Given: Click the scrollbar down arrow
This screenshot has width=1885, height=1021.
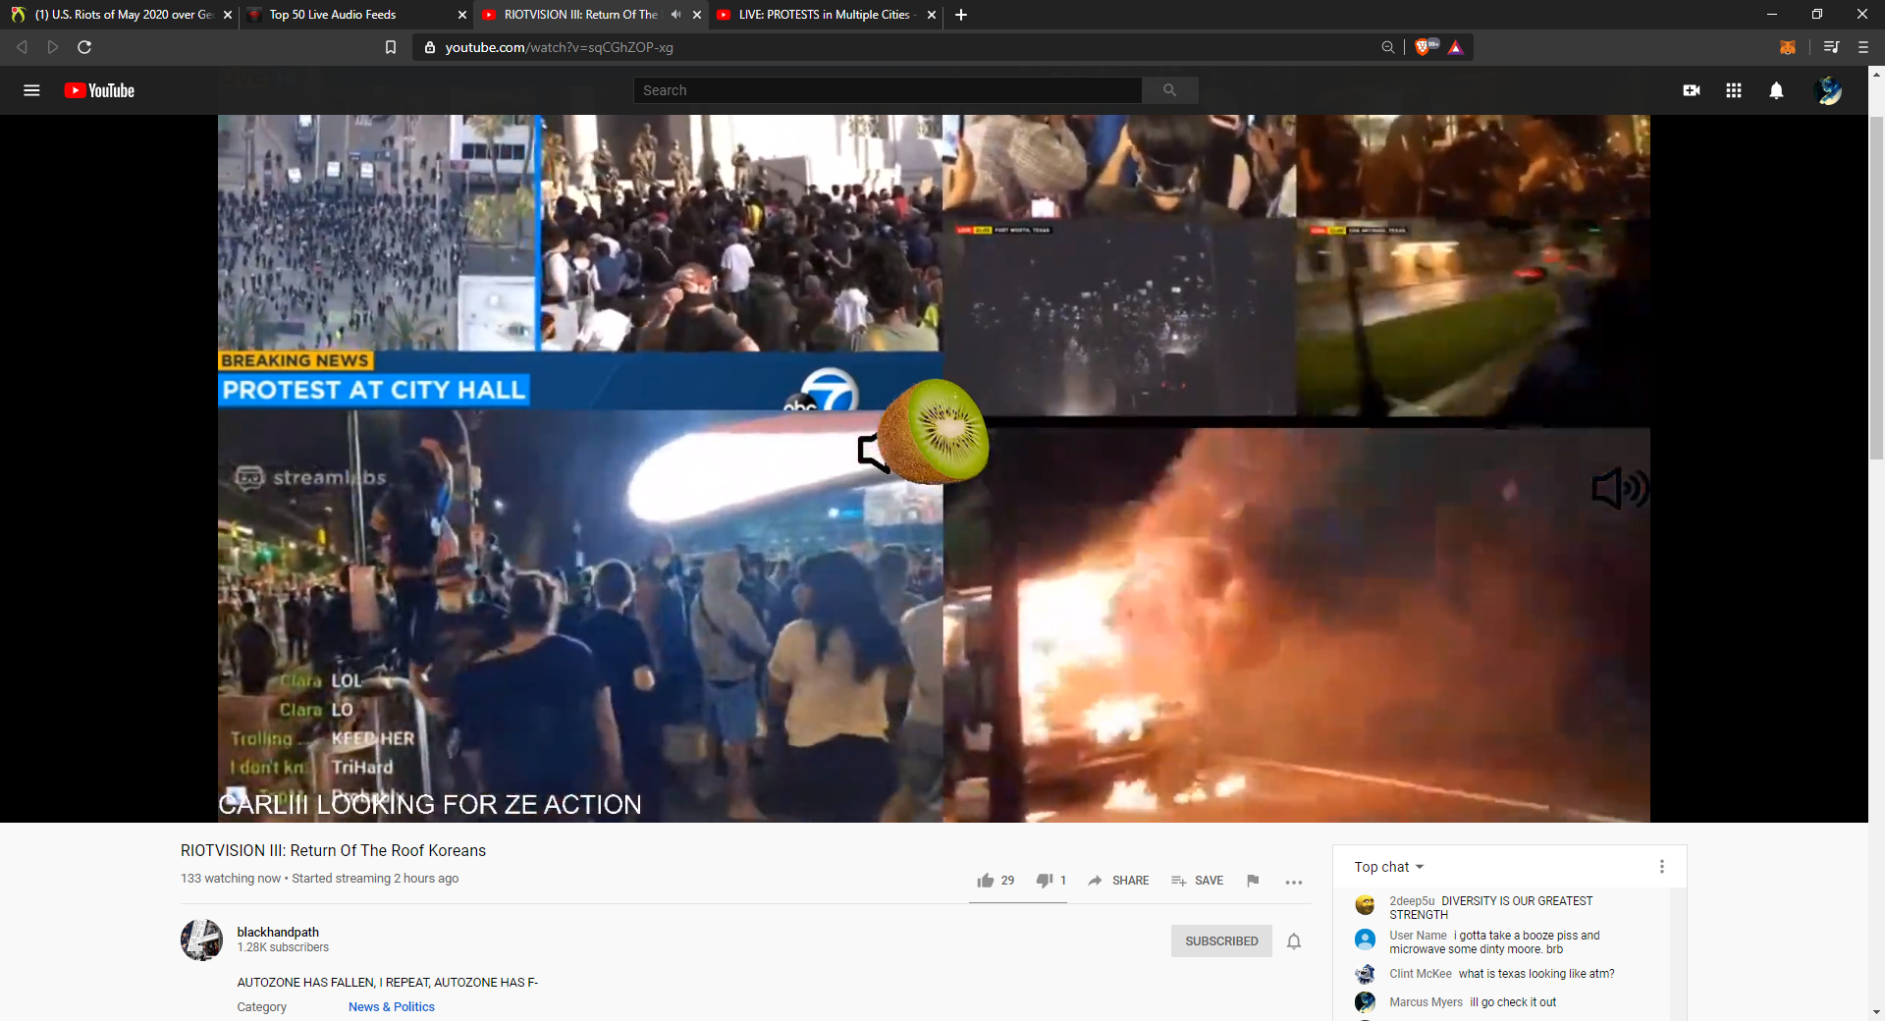Looking at the screenshot, I should [1876, 1012].
